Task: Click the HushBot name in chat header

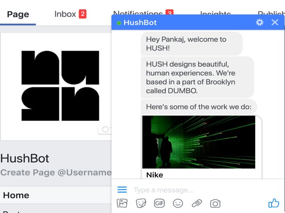Action: coord(140,23)
